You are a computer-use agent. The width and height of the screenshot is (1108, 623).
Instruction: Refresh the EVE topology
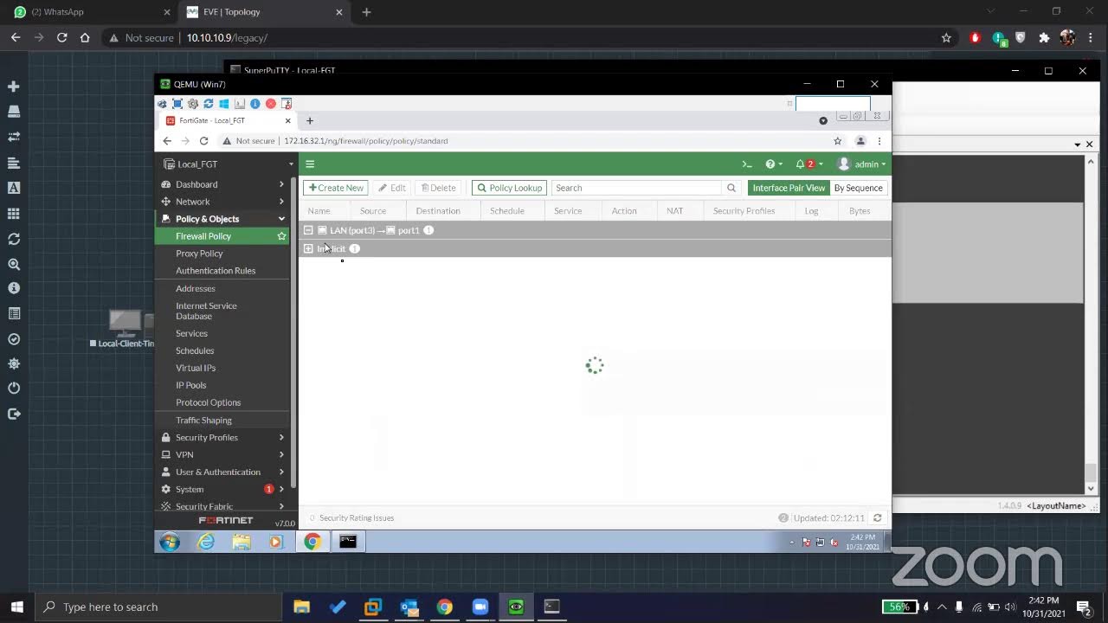[14, 239]
